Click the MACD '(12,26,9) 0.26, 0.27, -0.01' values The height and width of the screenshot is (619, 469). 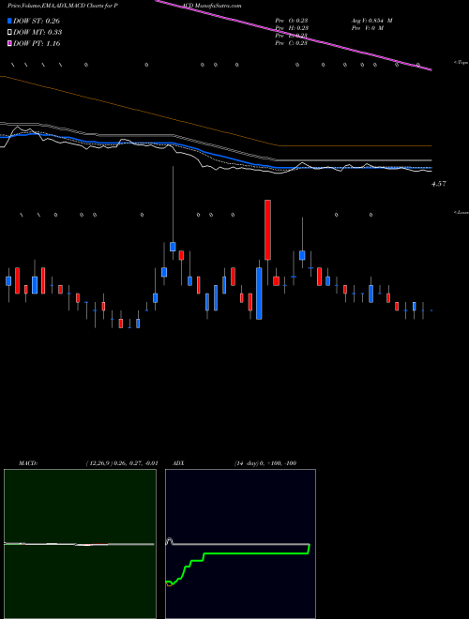click(x=122, y=463)
